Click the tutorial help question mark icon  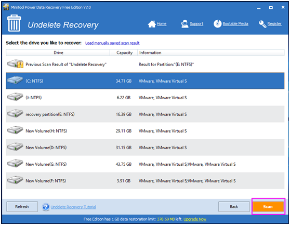[46, 207]
